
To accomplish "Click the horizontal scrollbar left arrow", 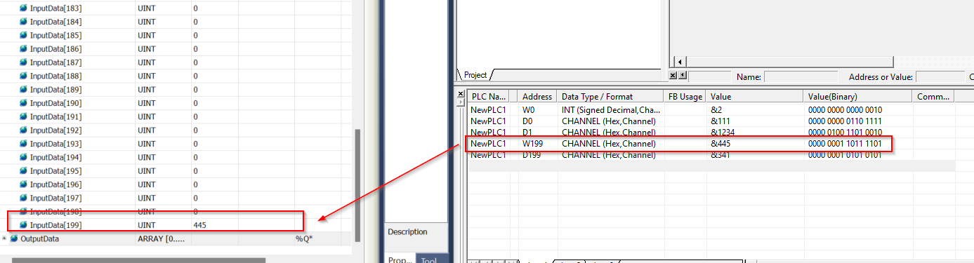I will click(679, 62).
